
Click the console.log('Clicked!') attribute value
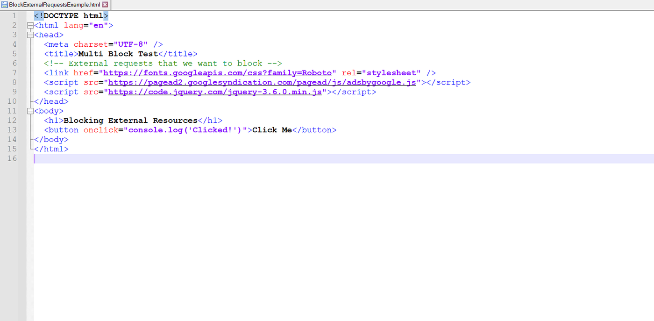[x=185, y=130]
